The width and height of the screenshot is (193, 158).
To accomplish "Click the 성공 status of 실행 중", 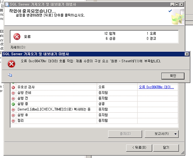I will click(x=102, y=104).
